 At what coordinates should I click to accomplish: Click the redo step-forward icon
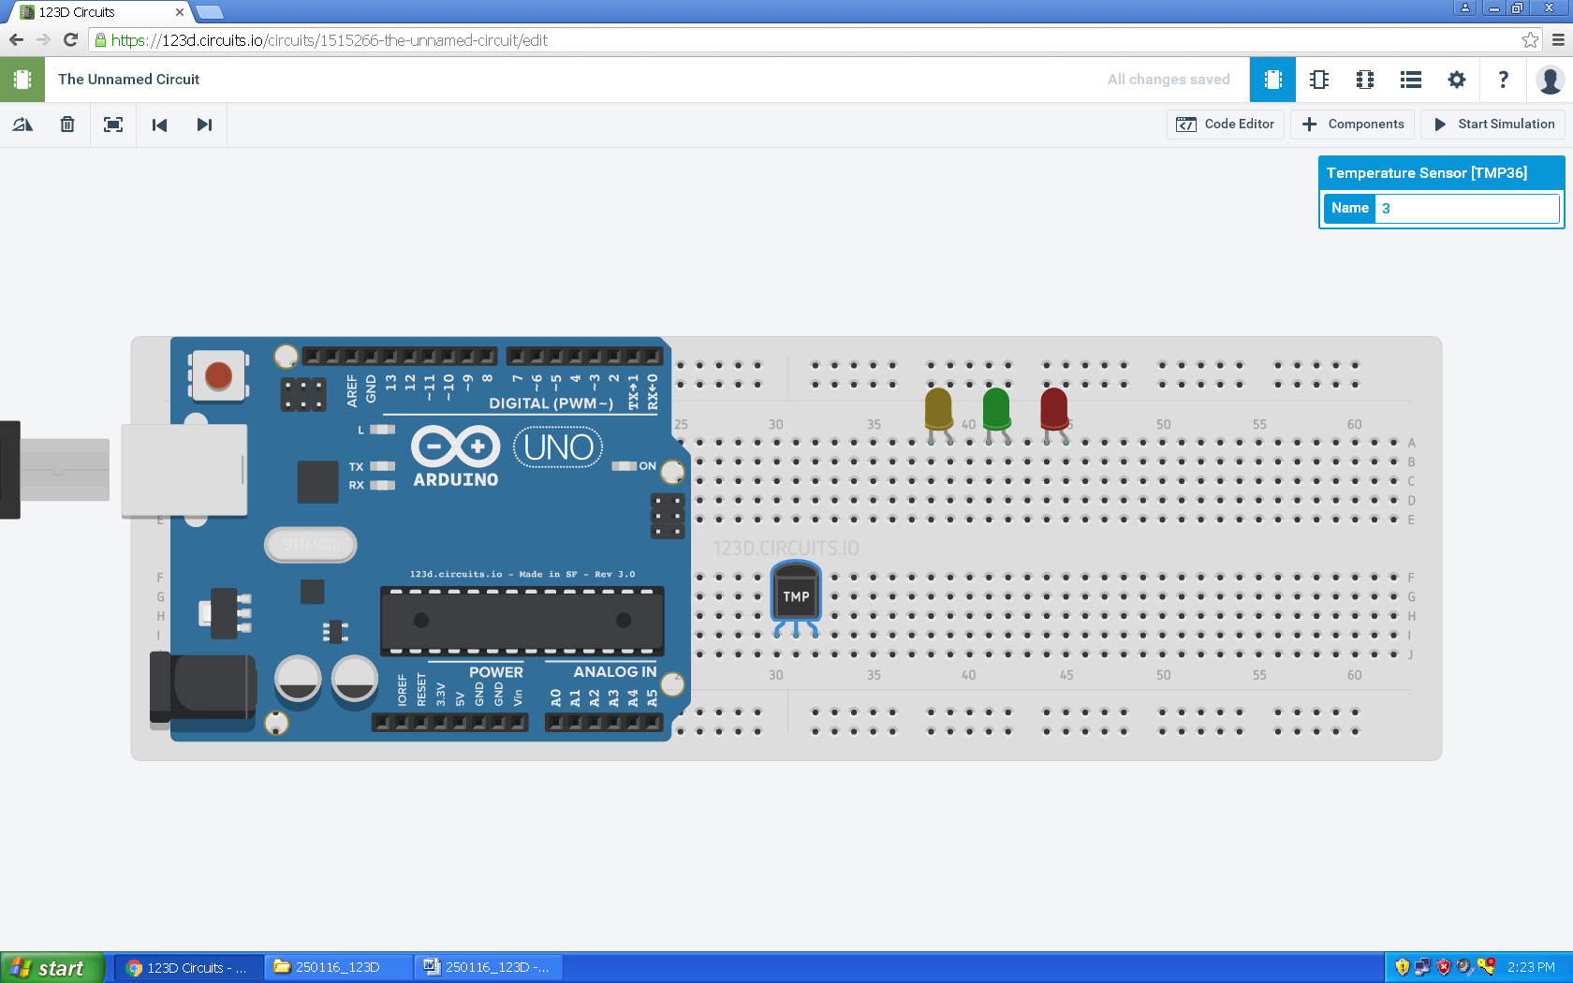[x=204, y=125]
